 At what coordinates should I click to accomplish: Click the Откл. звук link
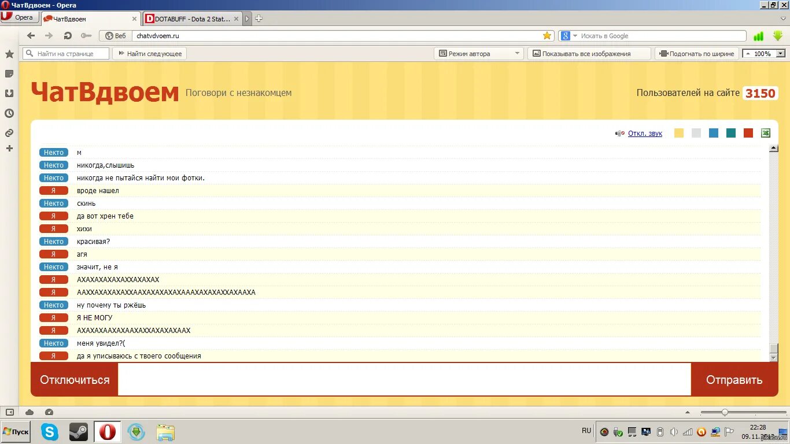pos(645,134)
